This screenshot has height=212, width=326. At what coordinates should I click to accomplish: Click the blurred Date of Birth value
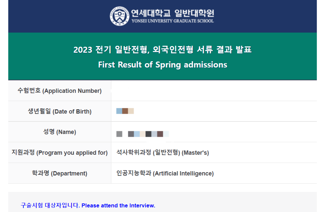click(x=125, y=111)
